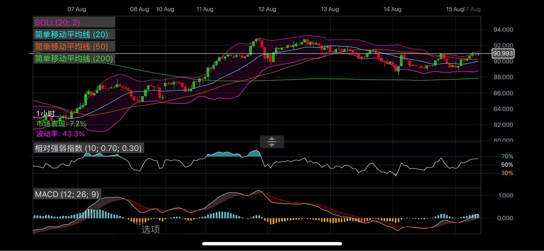Select the green 简单移动平均线 (200) label
The height and width of the screenshot is (251, 544).
tap(74, 59)
